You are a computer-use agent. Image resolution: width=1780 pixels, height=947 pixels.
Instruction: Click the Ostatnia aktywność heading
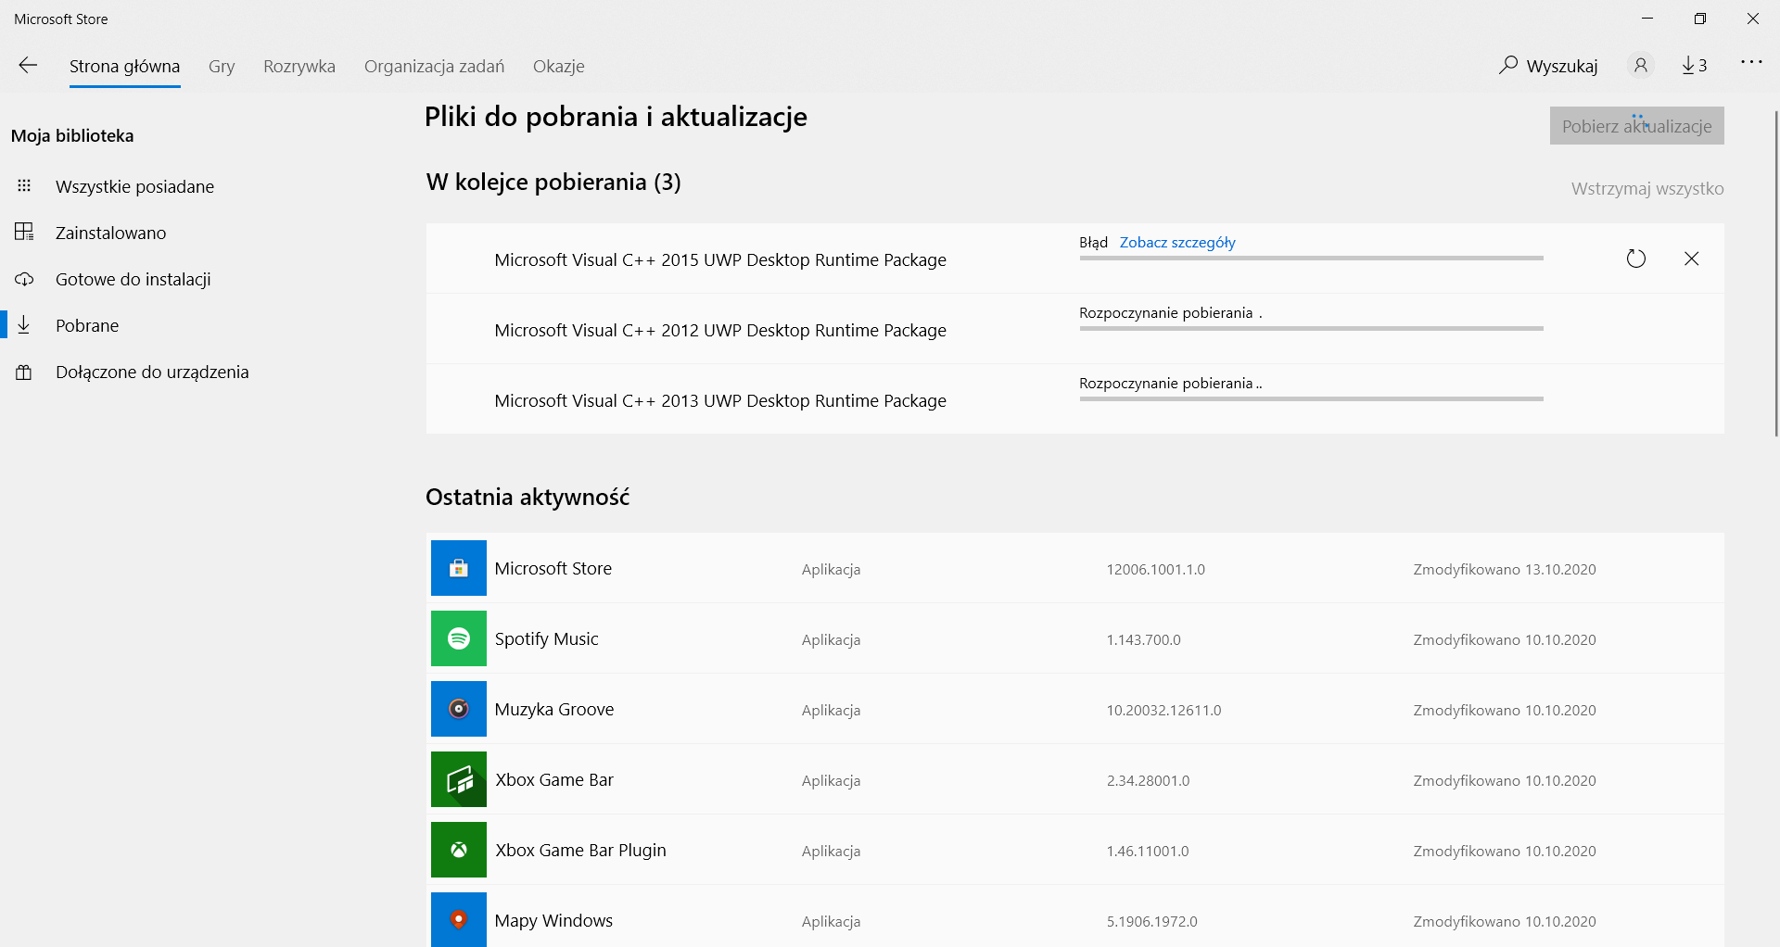click(528, 497)
